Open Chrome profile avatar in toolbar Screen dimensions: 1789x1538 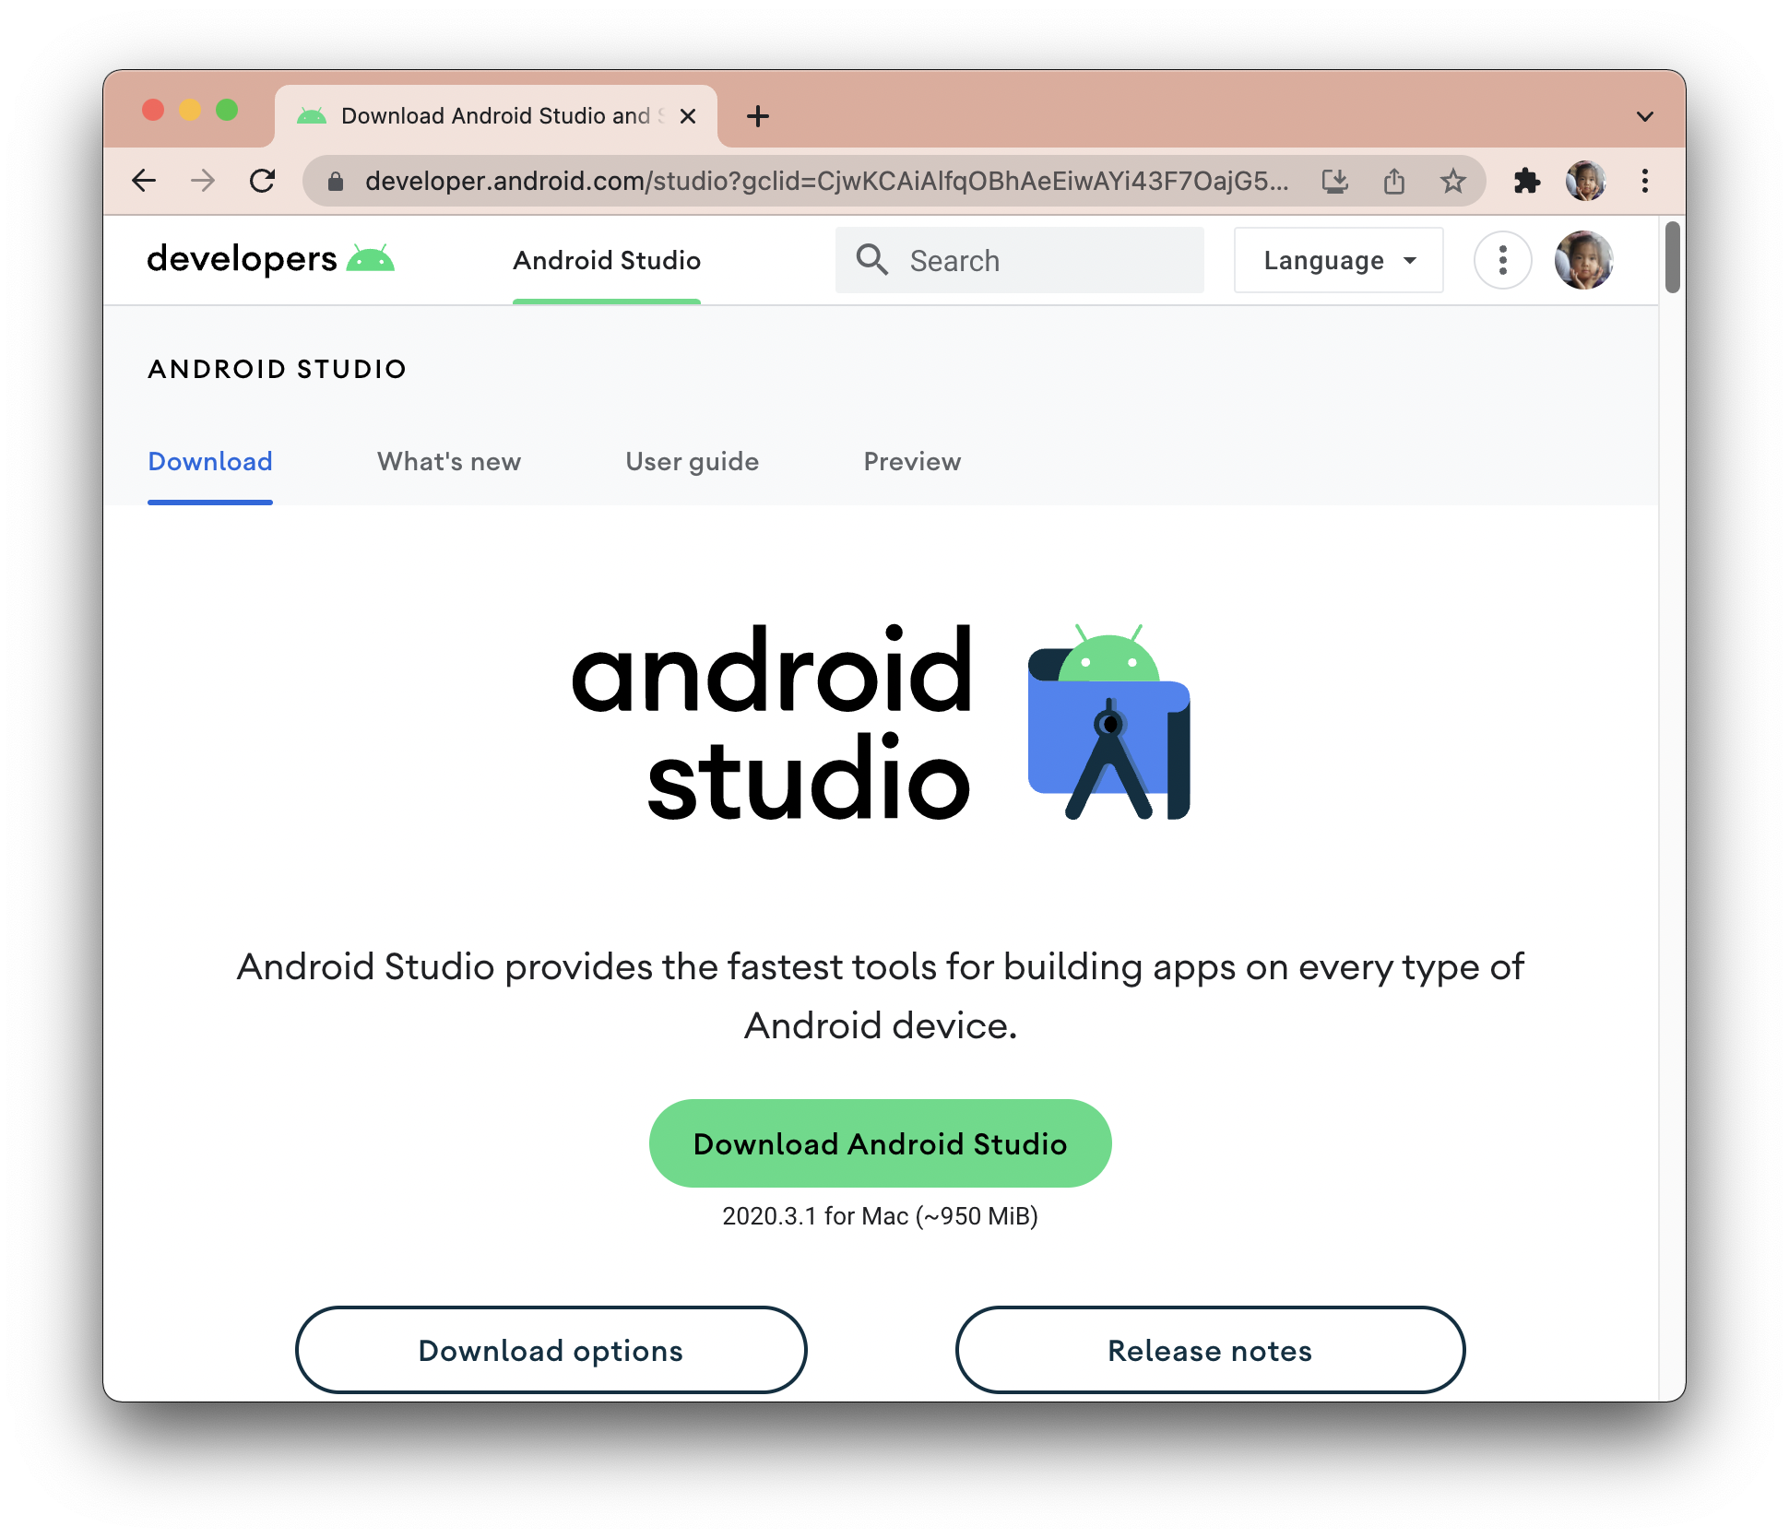1585,181
